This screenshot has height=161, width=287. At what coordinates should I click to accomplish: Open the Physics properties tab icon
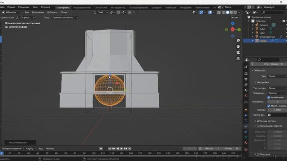tap(246, 126)
